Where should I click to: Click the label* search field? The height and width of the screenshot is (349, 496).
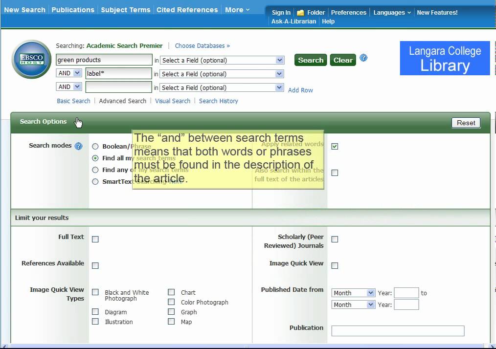[119, 73]
